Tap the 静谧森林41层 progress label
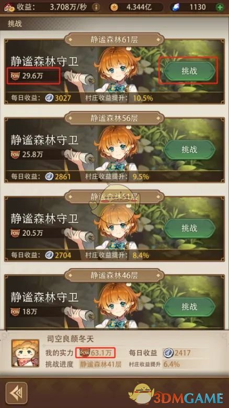 coord(101,364)
